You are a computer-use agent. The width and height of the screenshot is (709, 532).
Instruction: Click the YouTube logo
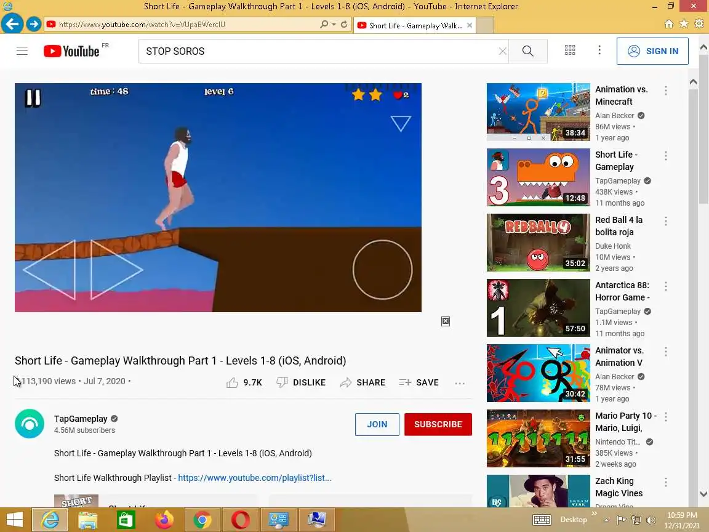(x=71, y=51)
